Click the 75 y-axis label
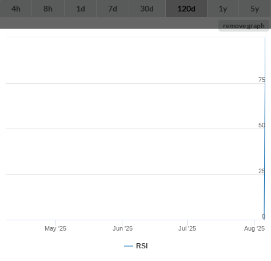The height and width of the screenshot is (261, 271). (262, 80)
